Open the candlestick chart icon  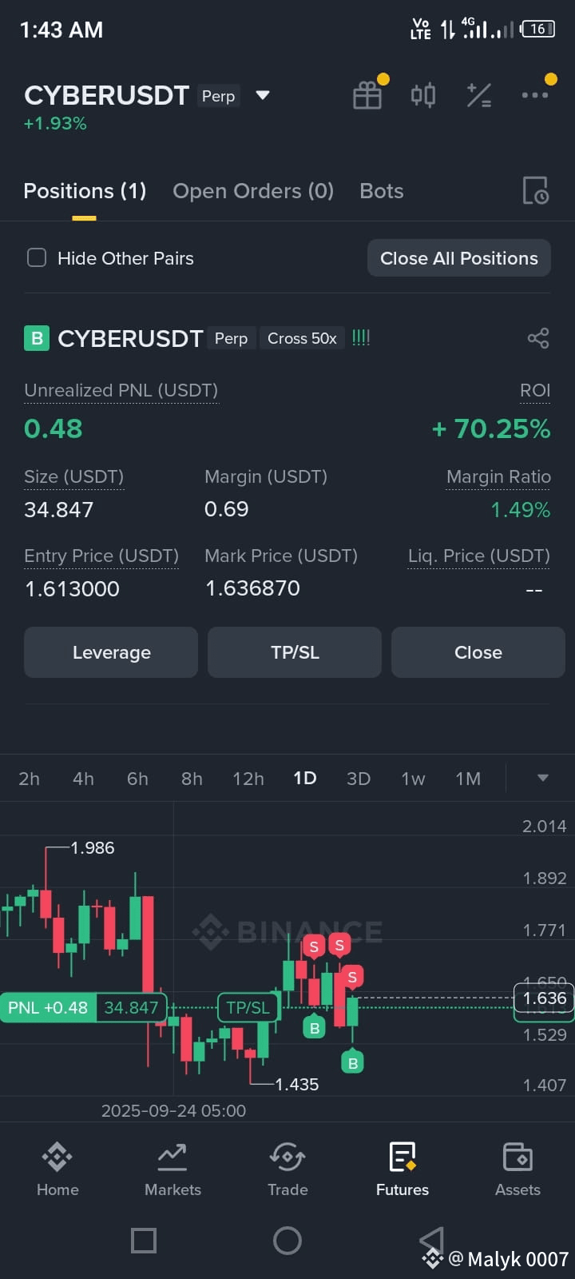click(x=423, y=95)
